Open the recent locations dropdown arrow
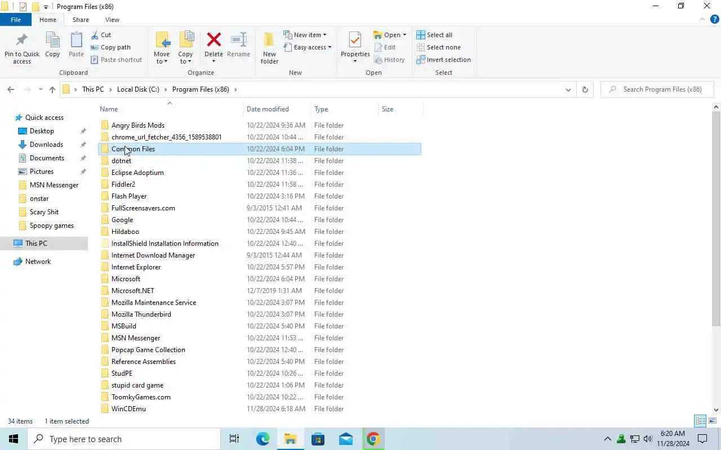 point(41,89)
